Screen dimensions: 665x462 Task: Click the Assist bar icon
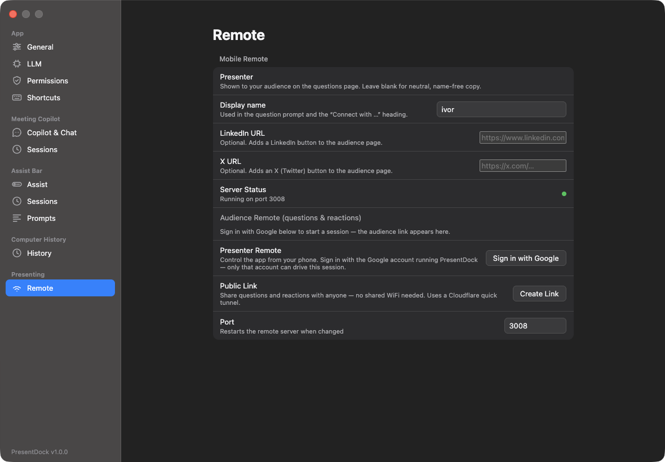[x=16, y=184]
